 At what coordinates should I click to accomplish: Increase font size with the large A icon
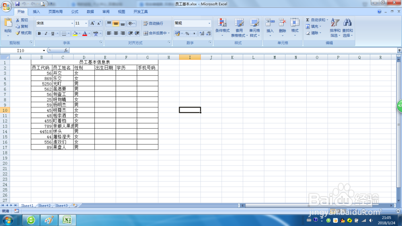(x=92, y=23)
